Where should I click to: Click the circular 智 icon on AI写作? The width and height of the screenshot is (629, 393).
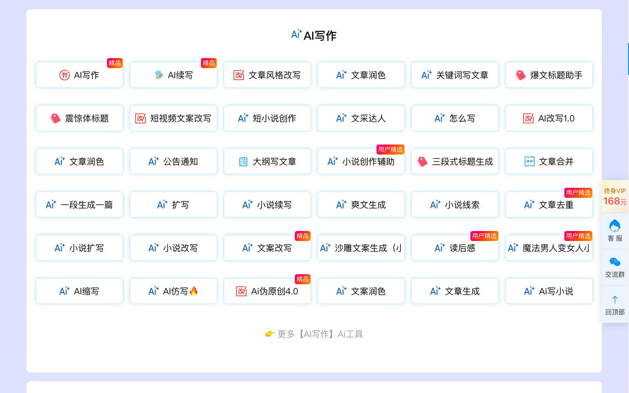(65, 75)
